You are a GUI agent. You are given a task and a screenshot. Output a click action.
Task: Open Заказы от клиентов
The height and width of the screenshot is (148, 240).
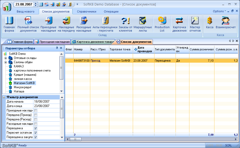click(x=125, y=24)
